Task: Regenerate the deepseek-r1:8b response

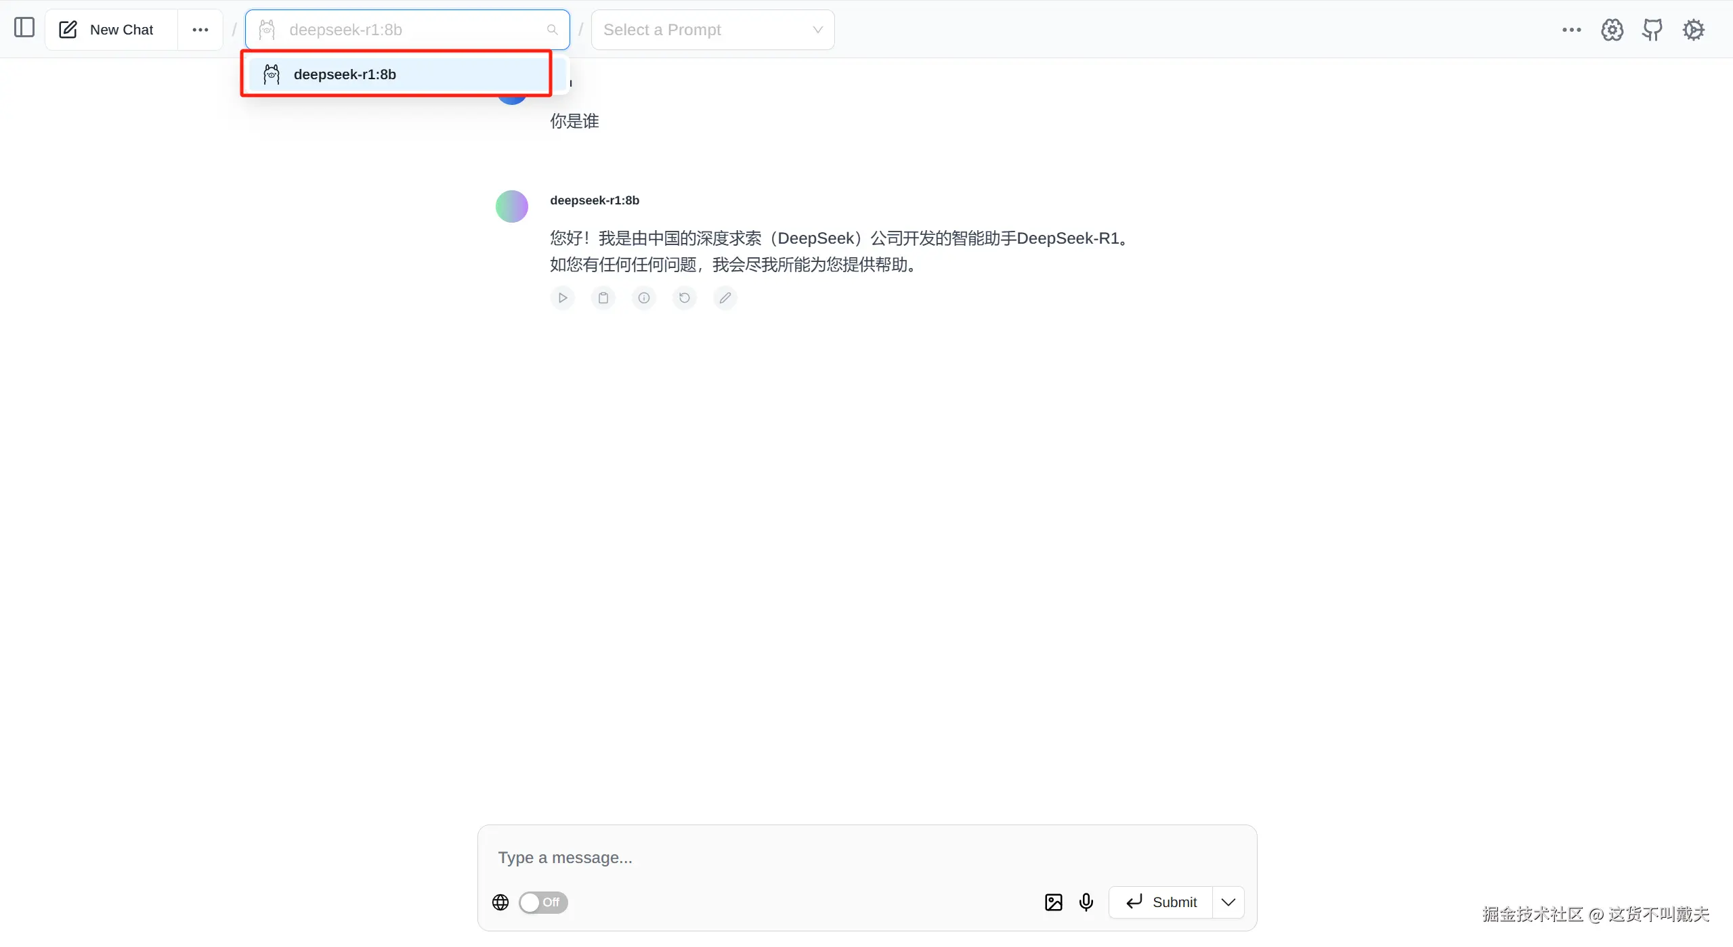Action: 684,298
